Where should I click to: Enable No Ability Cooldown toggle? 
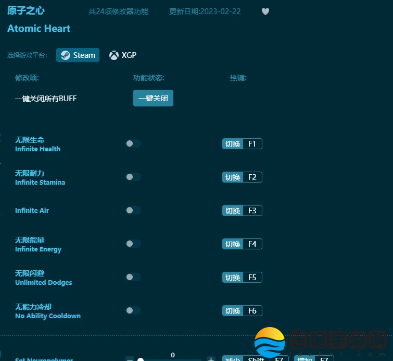coord(133,310)
